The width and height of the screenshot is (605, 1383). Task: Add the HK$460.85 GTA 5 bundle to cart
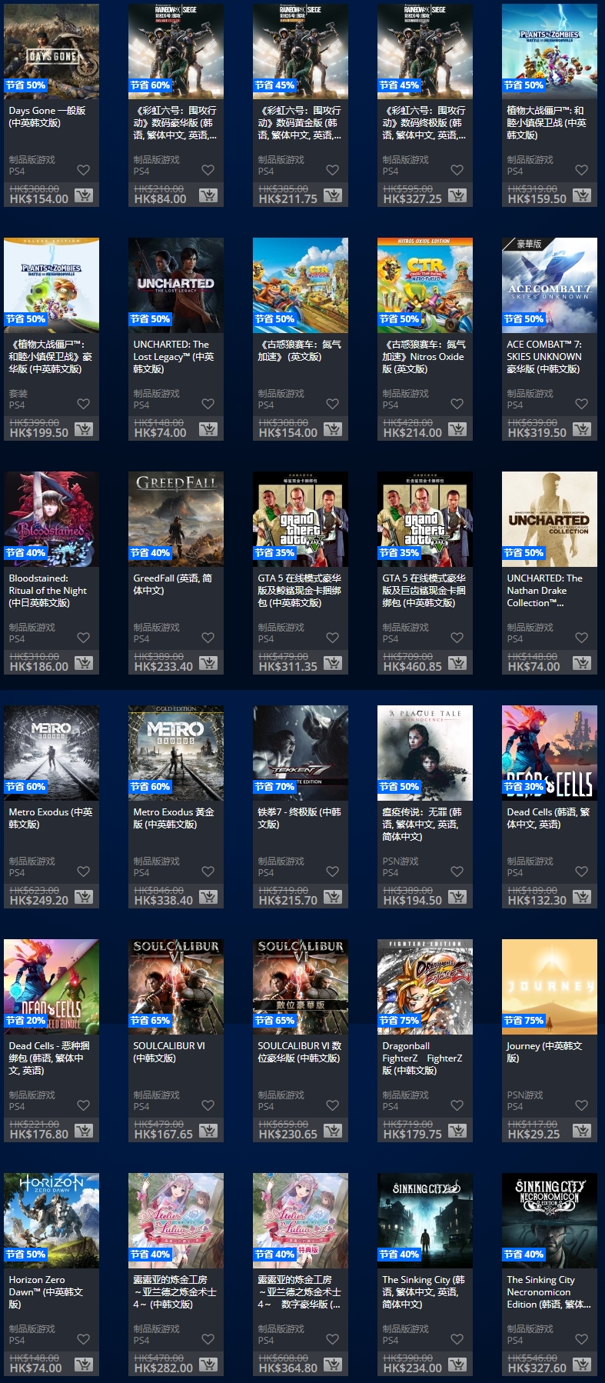[457, 663]
